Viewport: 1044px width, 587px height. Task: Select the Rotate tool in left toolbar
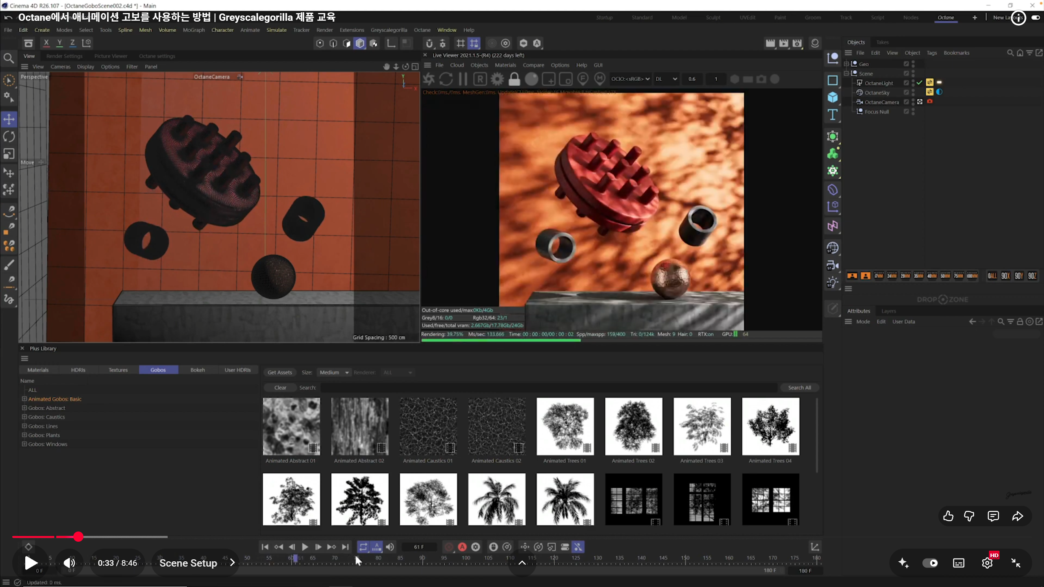pyautogui.click(x=9, y=137)
